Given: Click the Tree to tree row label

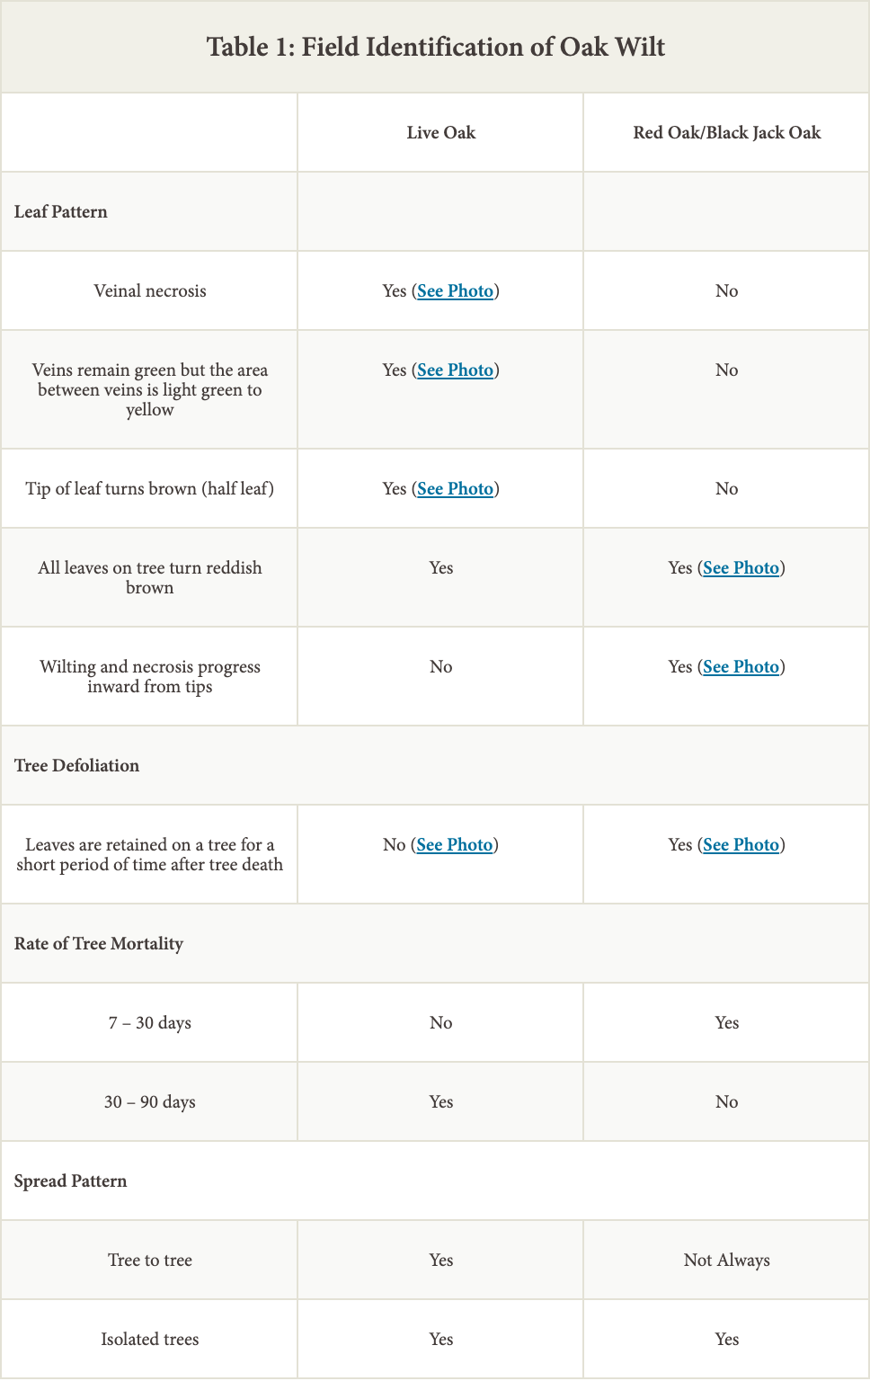Looking at the screenshot, I should 149,1261.
